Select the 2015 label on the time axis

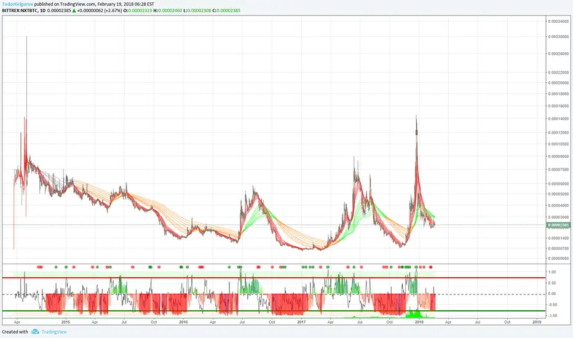(x=66, y=322)
